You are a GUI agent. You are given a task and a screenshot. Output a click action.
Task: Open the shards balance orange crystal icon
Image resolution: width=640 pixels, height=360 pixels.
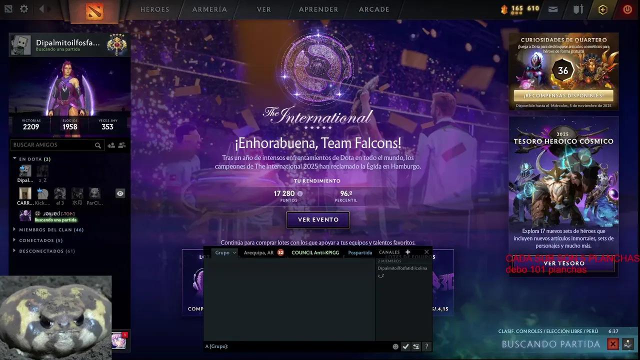504,9
